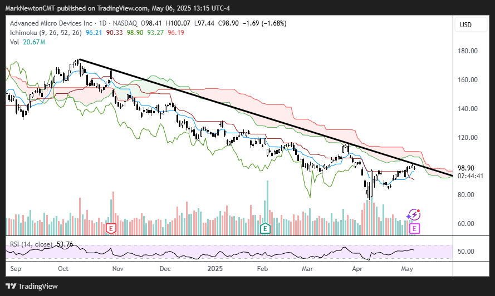Click the green earnings E marker near February

click(x=265, y=228)
